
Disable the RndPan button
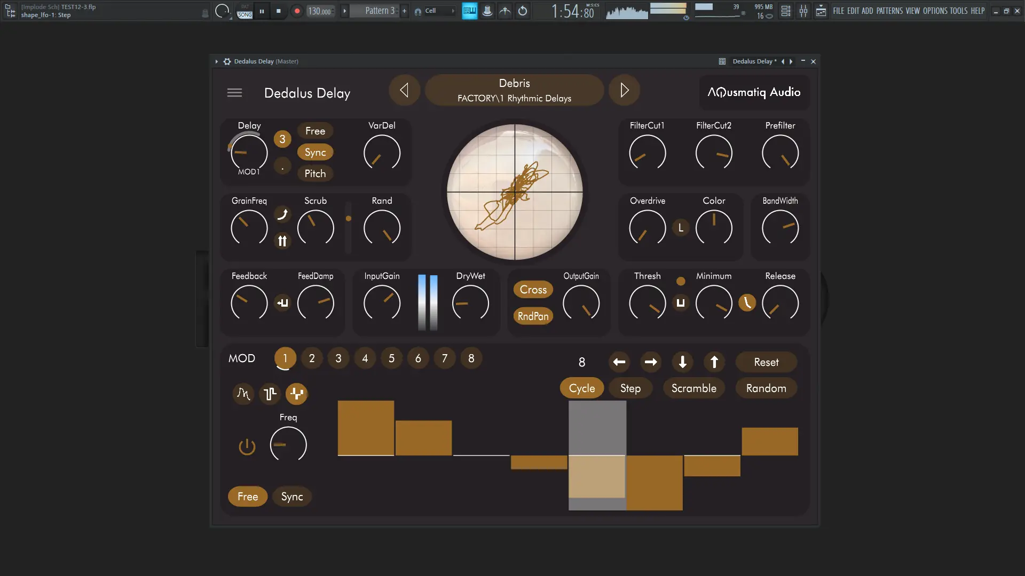coord(533,316)
